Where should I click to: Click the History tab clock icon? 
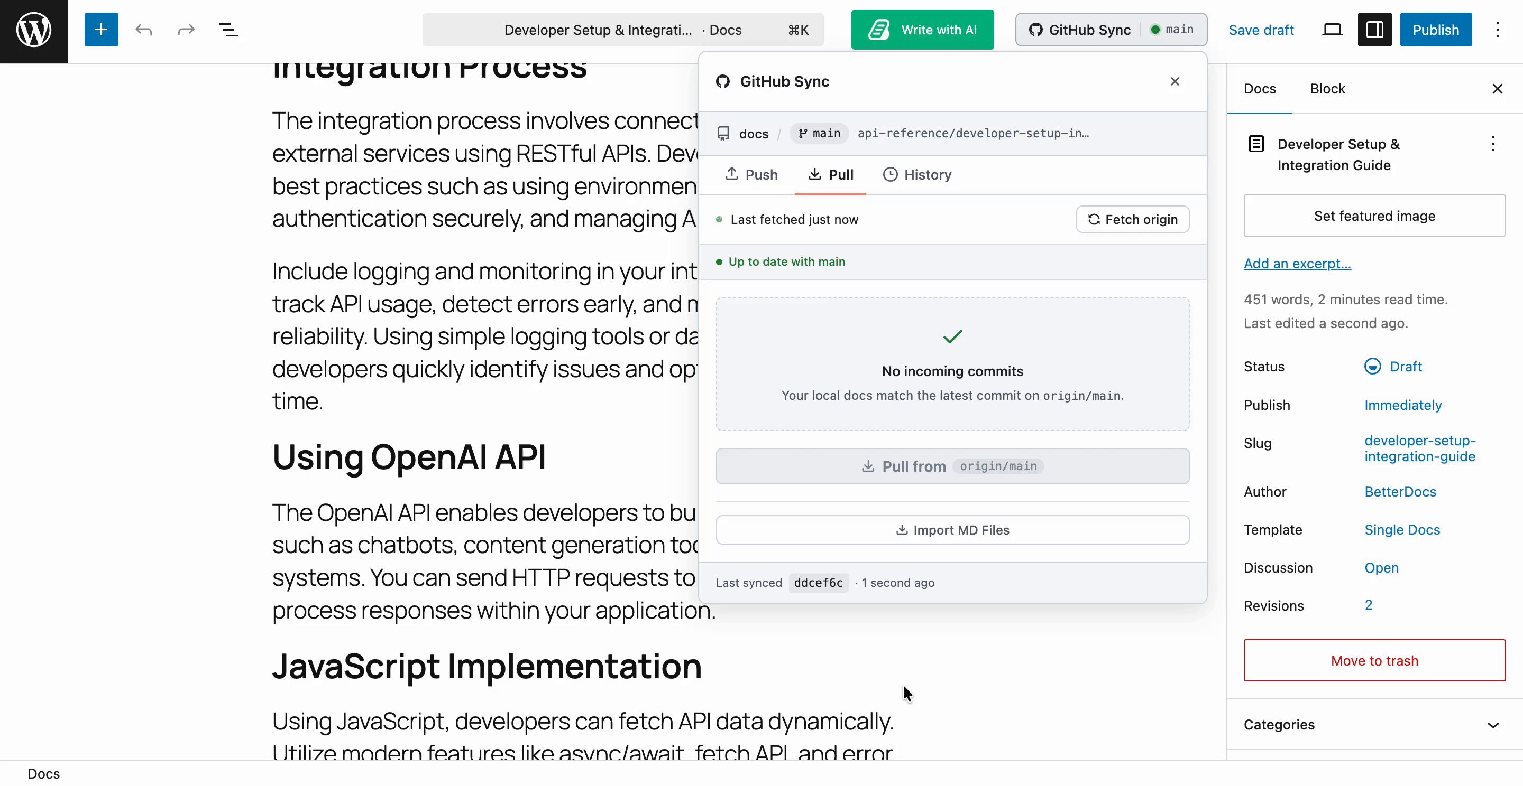(x=891, y=174)
